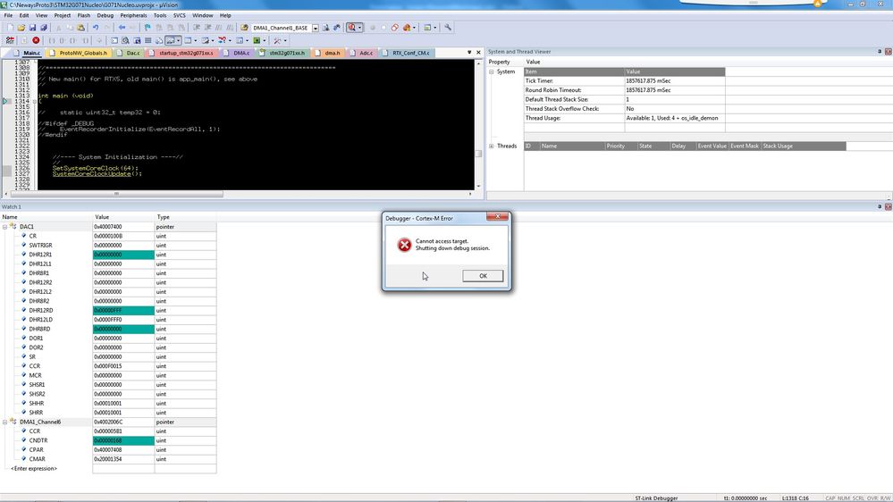Expand the Threads property group
Screen dimensions: 893x502
491,146
